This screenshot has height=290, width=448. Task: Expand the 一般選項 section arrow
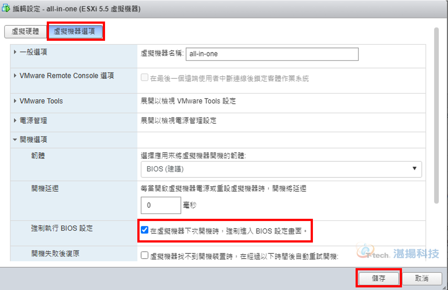click(x=15, y=52)
